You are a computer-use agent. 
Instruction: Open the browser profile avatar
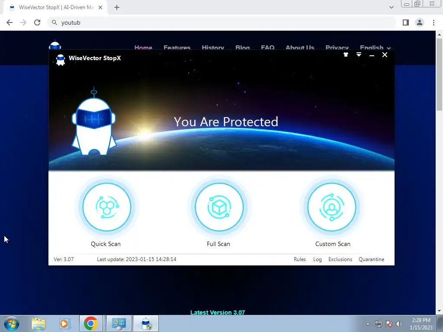(420, 22)
